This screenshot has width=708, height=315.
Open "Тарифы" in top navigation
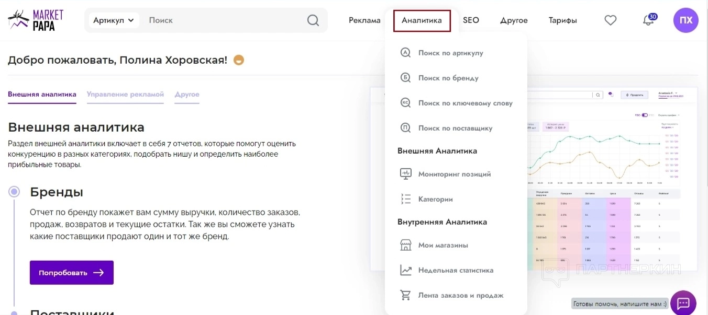[x=562, y=20]
